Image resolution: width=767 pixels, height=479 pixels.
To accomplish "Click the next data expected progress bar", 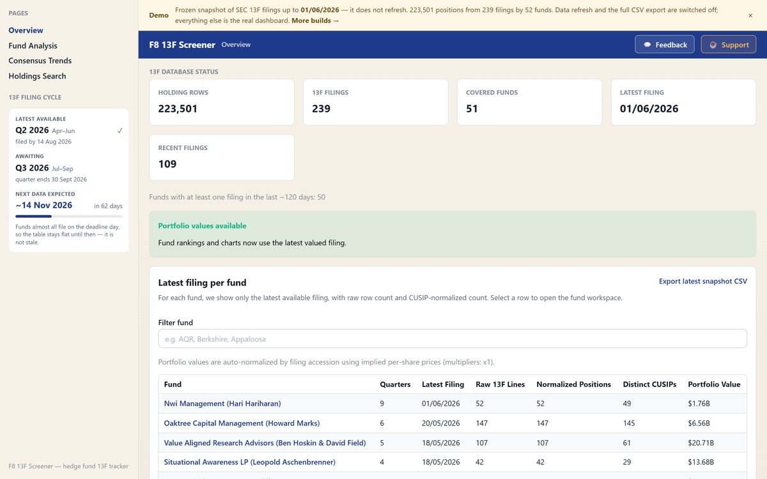I will (69, 217).
